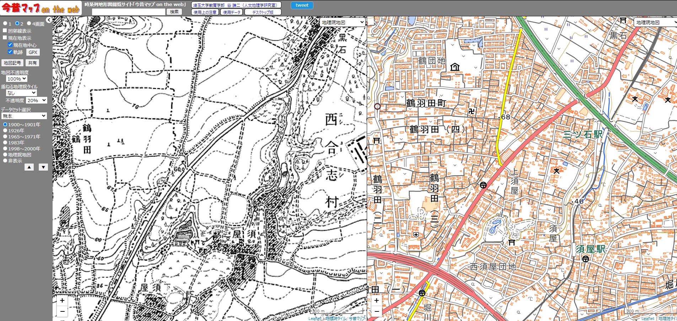Open the データセット選択 dropdown showing 熊本
The width and height of the screenshot is (677, 321).
pyautogui.click(x=24, y=116)
